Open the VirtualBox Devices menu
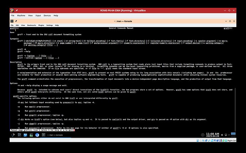The image size is (246, 153). (x=47, y=16)
